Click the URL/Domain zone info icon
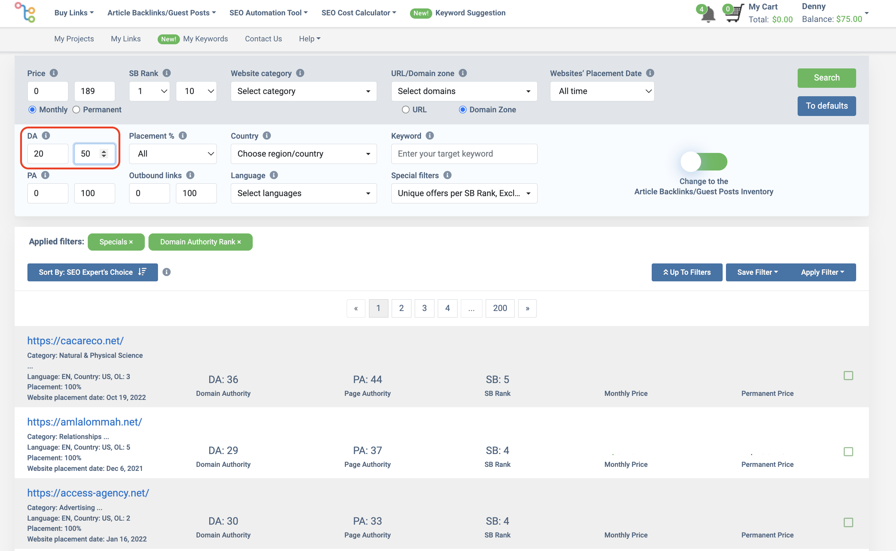This screenshot has height=551, width=896. 463,73
